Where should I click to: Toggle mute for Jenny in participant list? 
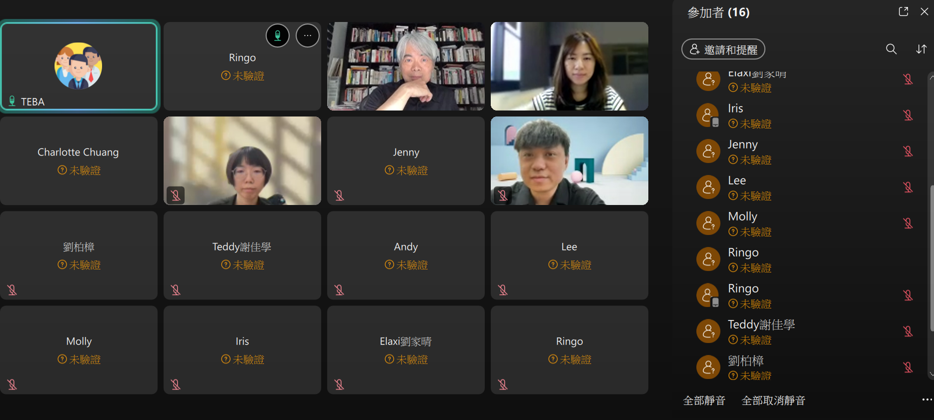click(x=908, y=151)
